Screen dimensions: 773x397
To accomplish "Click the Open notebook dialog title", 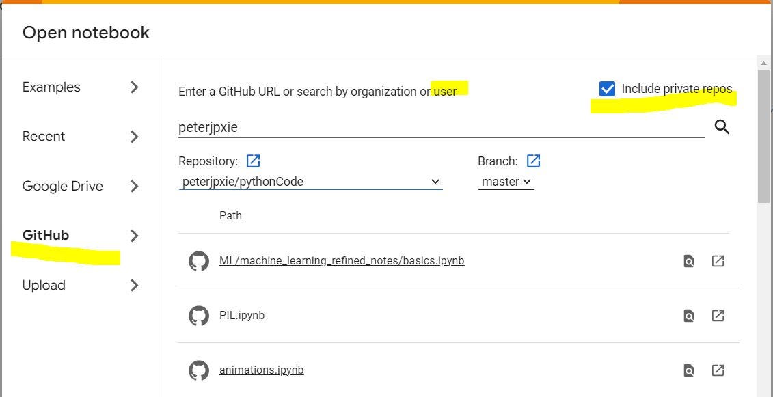I will [86, 33].
